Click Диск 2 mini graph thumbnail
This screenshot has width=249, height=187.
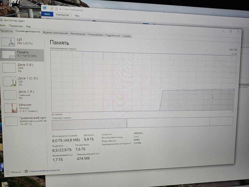(10, 95)
